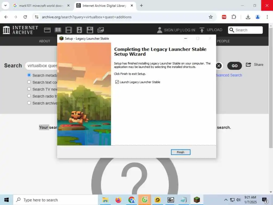273x205 pixels.
Task: Open the Software floppy icon in Archive nav
Action: (90, 30)
